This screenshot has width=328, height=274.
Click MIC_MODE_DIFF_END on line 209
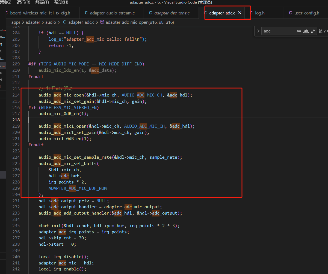coord(120,64)
